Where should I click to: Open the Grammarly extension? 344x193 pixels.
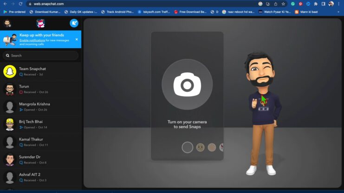click(x=292, y=4)
